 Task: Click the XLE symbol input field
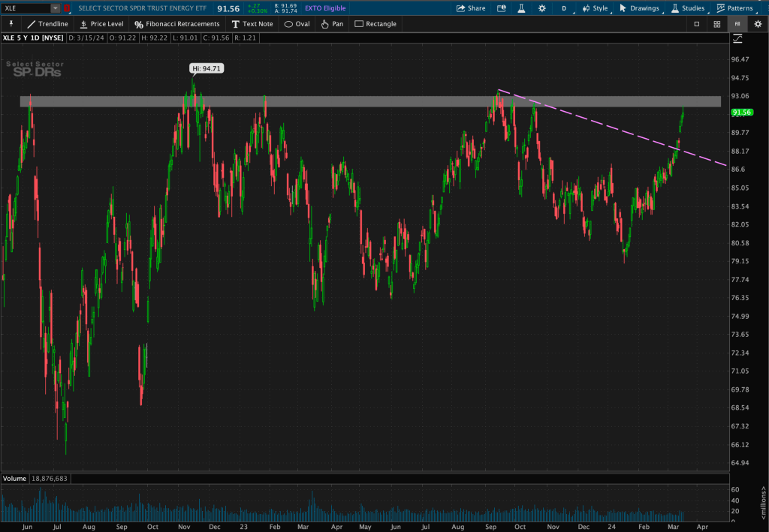pos(26,8)
